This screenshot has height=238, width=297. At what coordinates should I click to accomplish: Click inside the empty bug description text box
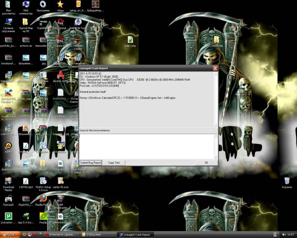coord(147,146)
